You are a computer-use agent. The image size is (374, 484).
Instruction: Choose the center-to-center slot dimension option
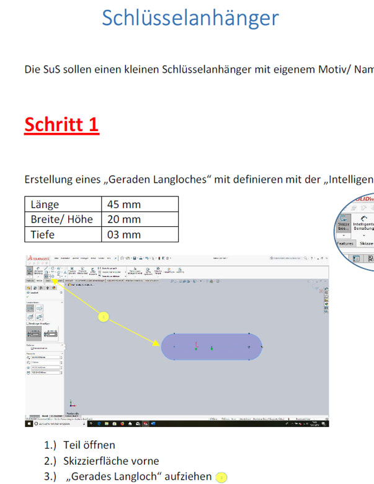pos(33,334)
